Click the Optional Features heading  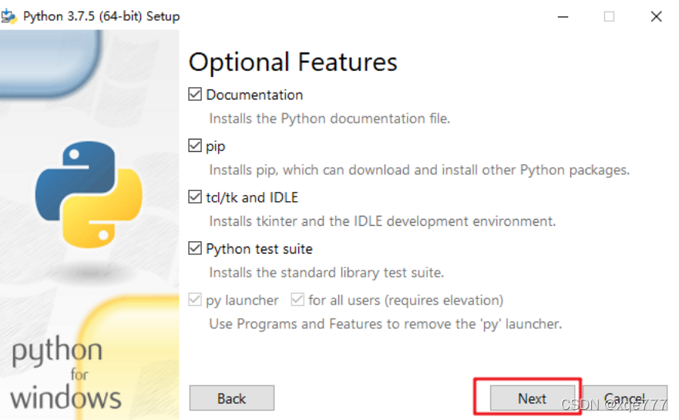[293, 62]
